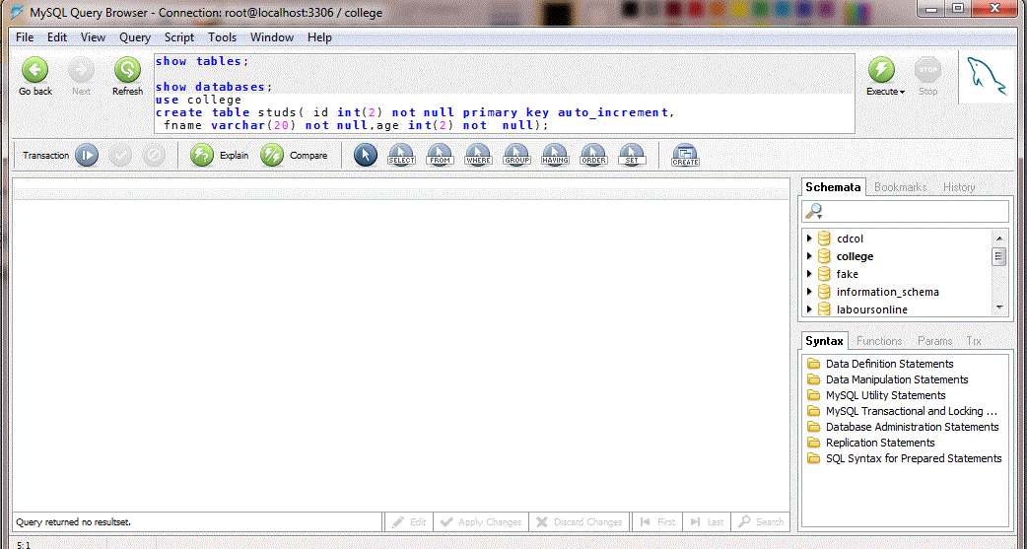Click the ORDER clause builder icon
Screen dimensions: 1027x549
[x=593, y=156]
